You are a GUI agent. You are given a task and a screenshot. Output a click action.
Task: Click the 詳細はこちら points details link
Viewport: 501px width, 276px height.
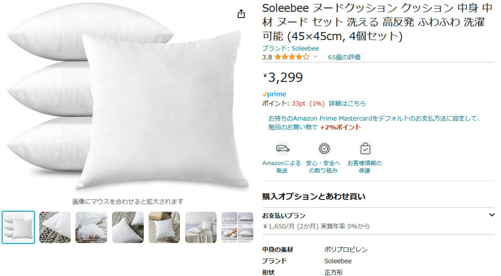[x=347, y=104]
